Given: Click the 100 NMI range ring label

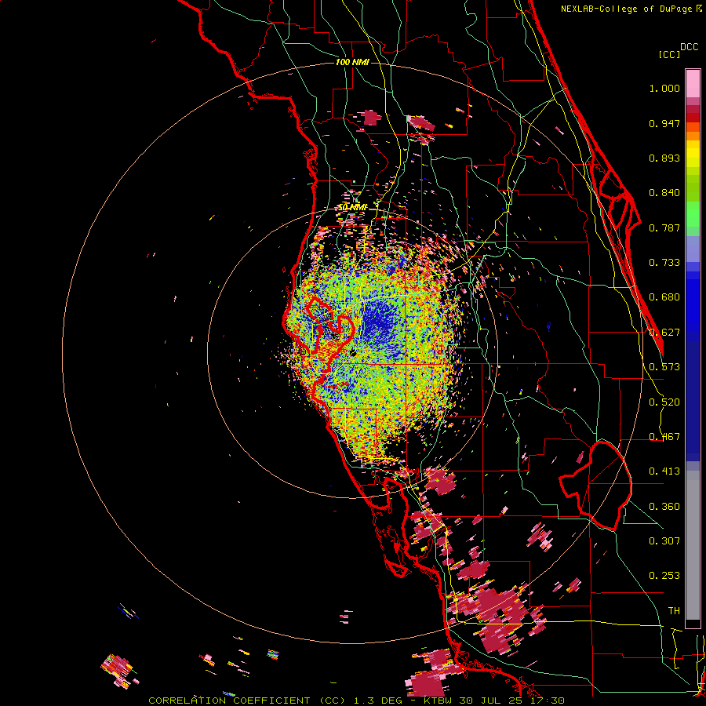Looking at the screenshot, I should (x=352, y=62).
